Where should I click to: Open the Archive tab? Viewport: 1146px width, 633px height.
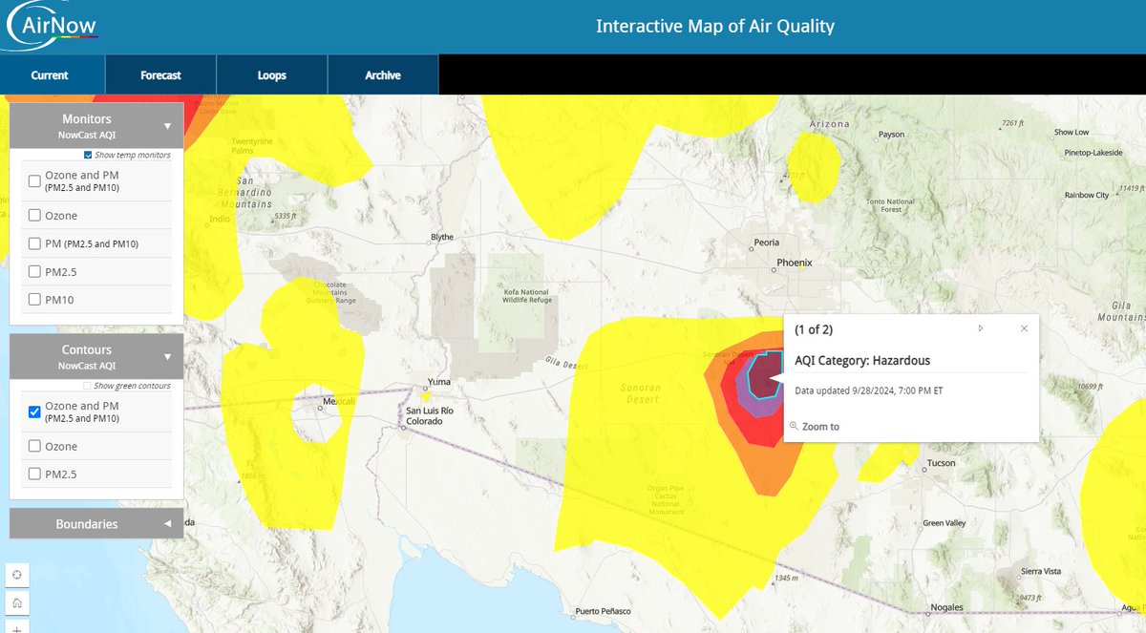click(382, 74)
